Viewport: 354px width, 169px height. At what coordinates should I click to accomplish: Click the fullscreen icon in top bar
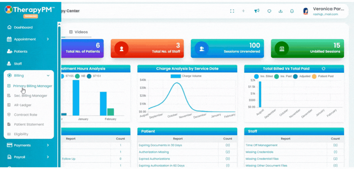[x=232, y=11]
